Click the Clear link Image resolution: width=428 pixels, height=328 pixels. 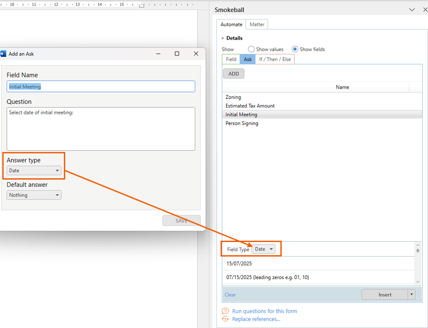tap(231, 295)
